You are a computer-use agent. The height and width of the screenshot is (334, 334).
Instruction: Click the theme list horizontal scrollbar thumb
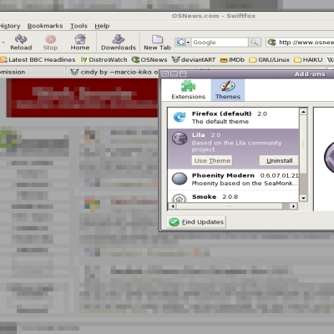[230, 206]
